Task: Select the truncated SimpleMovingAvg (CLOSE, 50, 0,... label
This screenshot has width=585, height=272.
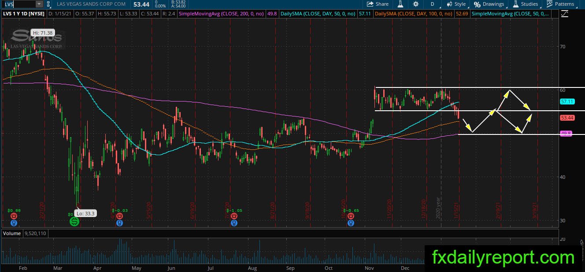Action: [511, 14]
